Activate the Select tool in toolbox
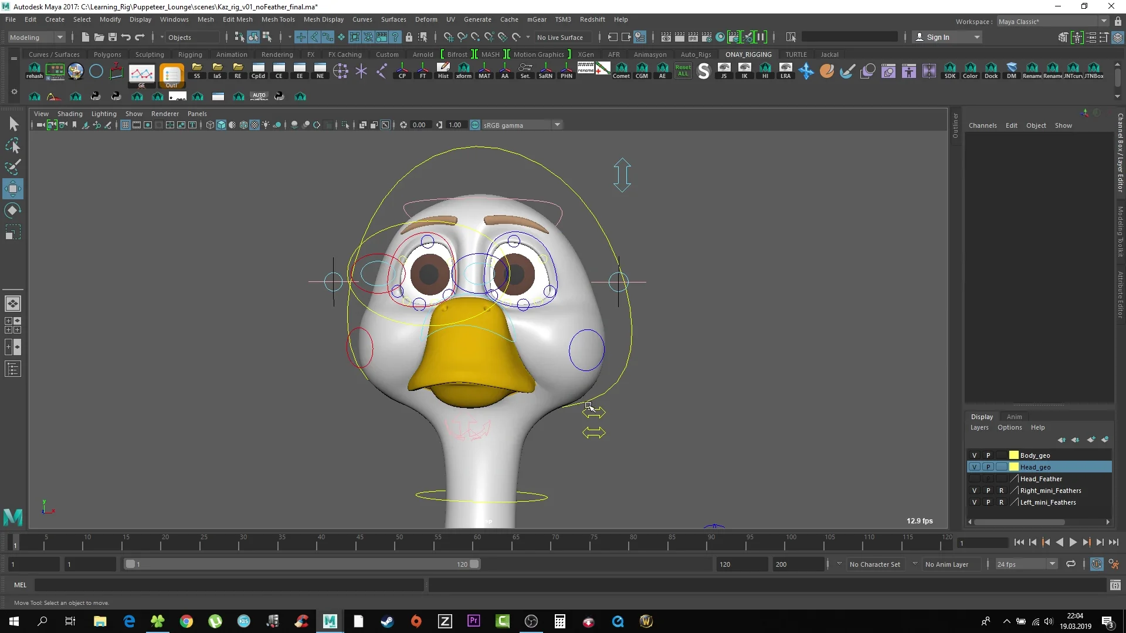The width and height of the screenshot is (1126, 633). point(13,124)
